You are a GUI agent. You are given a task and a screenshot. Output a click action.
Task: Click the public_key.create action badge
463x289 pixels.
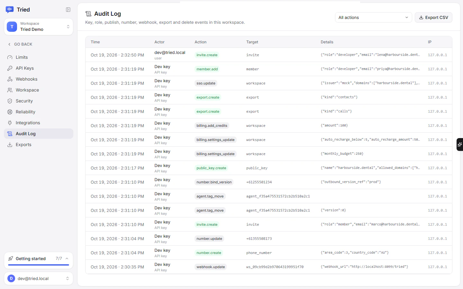(x=211, y=168)
